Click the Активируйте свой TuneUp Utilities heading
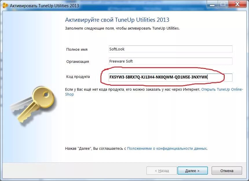Image resolution: width=249 pixels, height=181 pixels. [x=117, y=20]
